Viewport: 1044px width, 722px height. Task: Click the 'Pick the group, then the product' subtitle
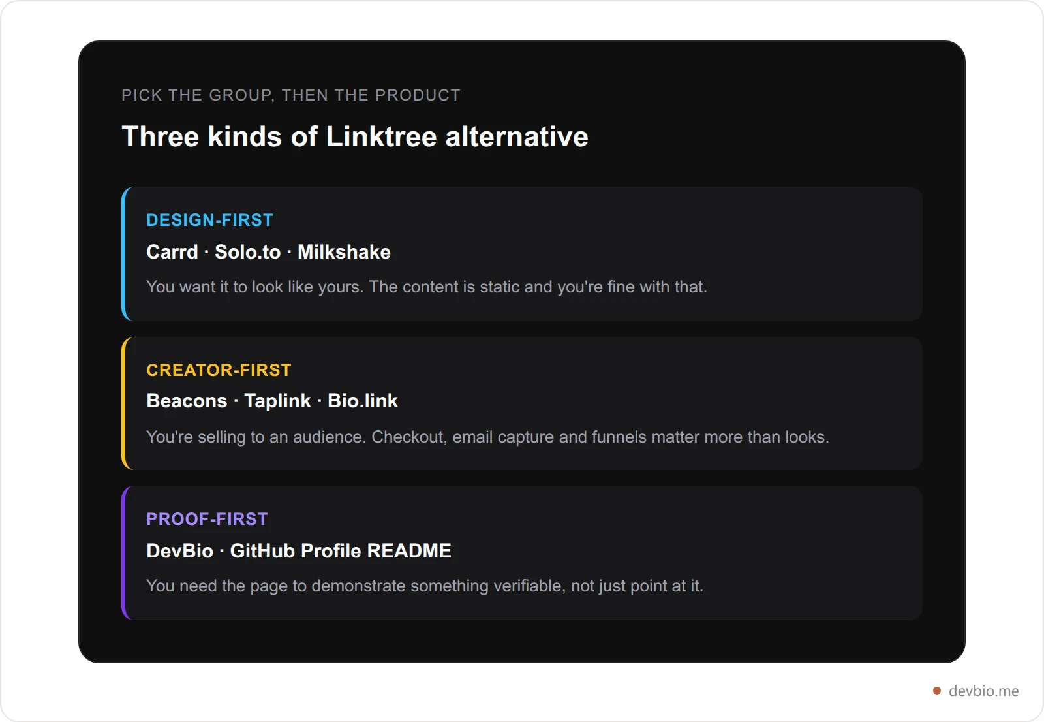[x=291, y=95]
